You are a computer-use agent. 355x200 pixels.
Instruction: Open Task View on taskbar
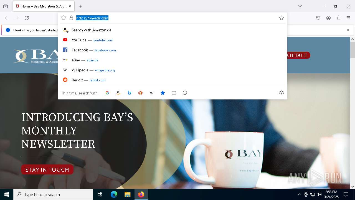pyautogui.click(x=100, y=194)
